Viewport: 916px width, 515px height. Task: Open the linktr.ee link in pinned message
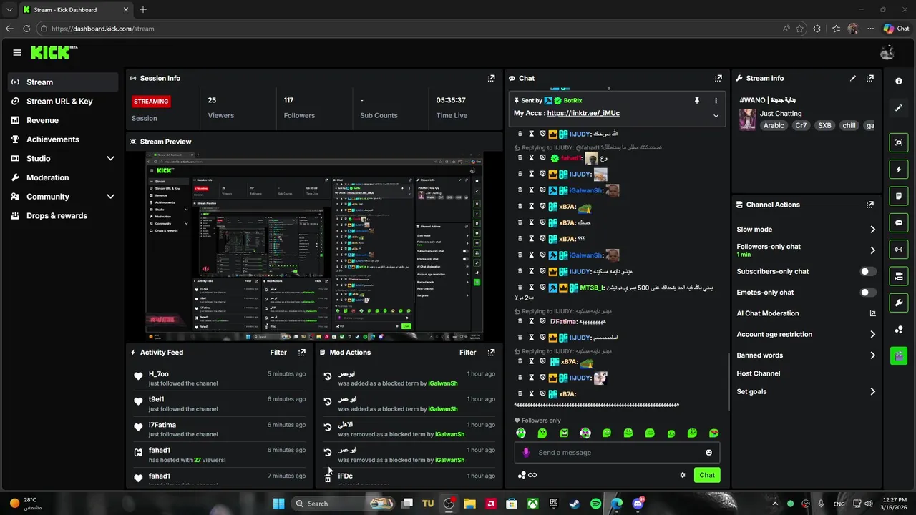tap(583, 113)
